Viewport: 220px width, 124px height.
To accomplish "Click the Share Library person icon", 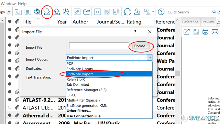I will click(137, 12).
